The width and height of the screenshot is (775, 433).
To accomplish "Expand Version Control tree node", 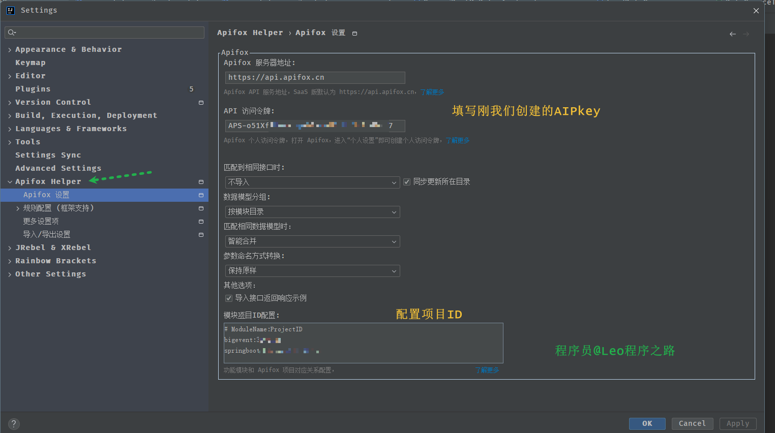I will tap(10, 103).
